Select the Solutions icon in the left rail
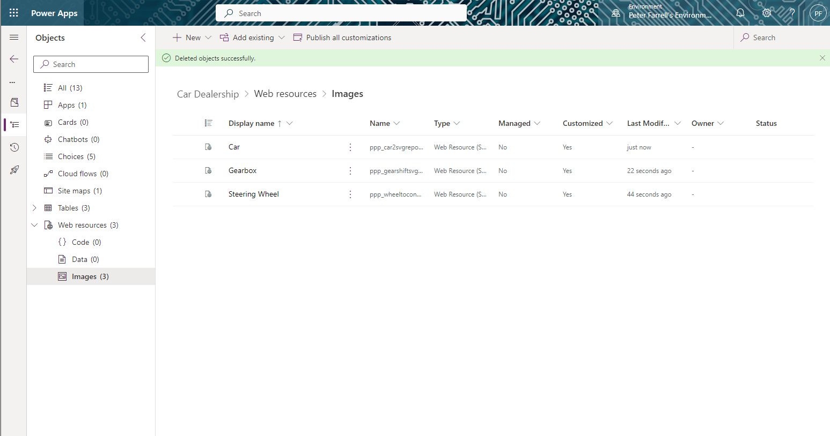The height and width of the screenshot is (436, 830). click(13, 102)
